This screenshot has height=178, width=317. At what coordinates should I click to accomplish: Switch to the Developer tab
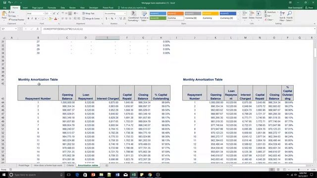pyautogui.click(x=94, y=8)
